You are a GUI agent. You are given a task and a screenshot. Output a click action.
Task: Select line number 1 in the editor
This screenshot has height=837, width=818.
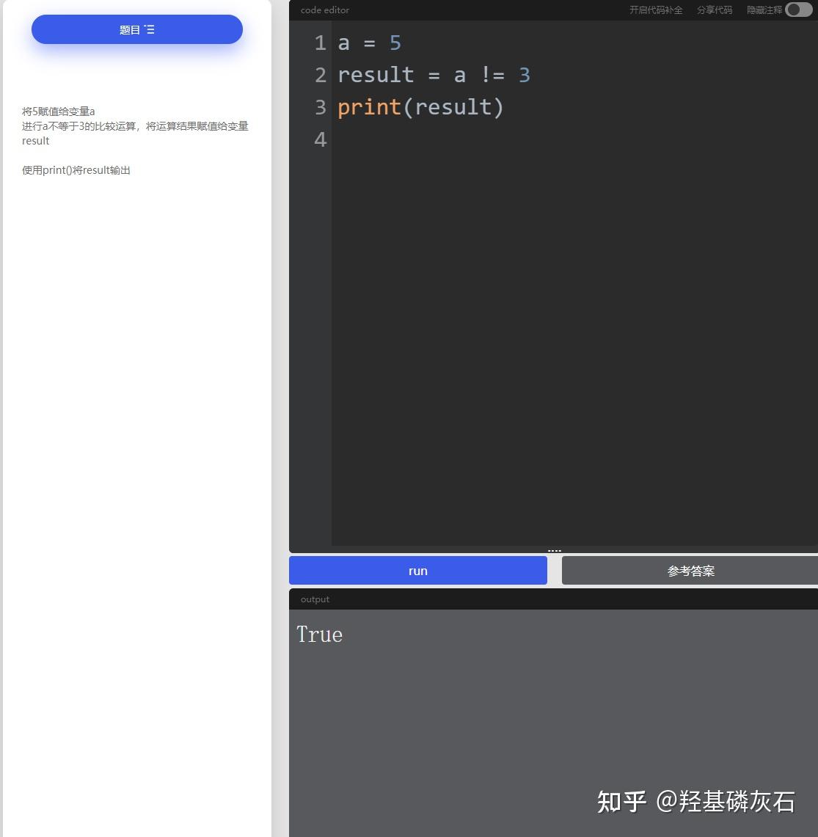319,43
